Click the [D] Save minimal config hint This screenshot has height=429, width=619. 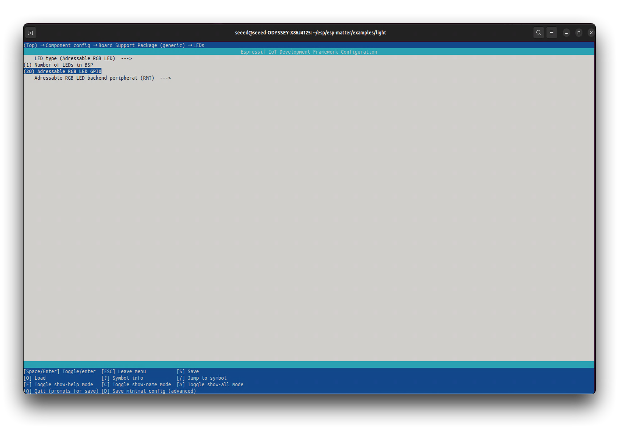149,391
